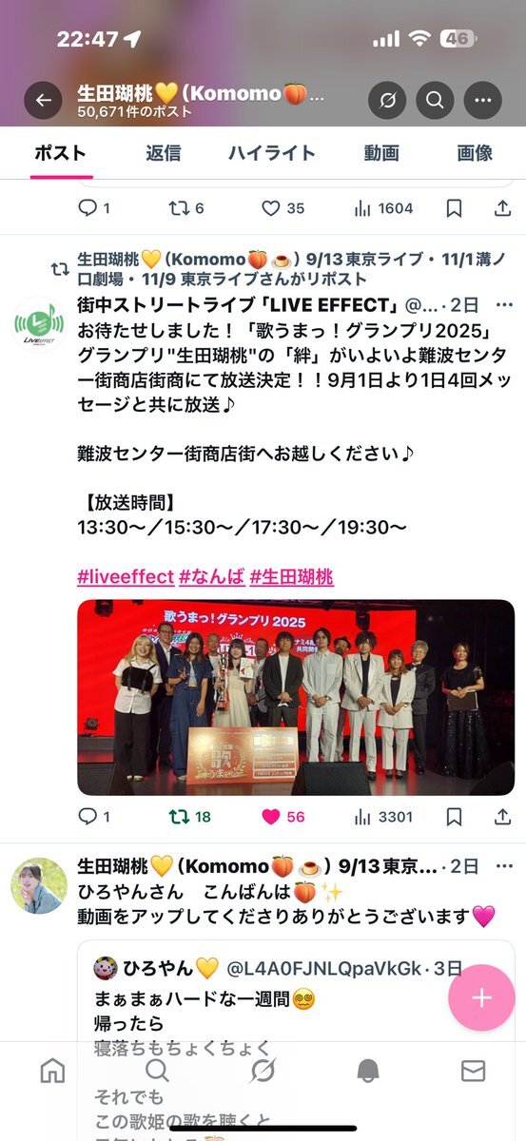Unlike the LIVE EFFECT post with 56 likes
This screenshot has width=526, height=1141.
click(282, 816)
